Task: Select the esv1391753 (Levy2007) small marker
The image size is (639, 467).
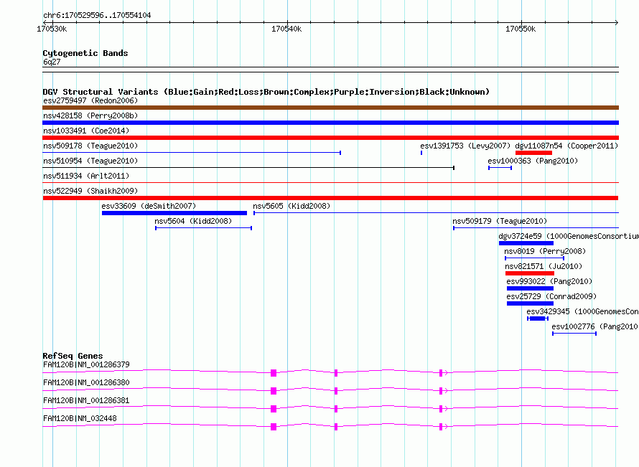Action: coord(421,153)
